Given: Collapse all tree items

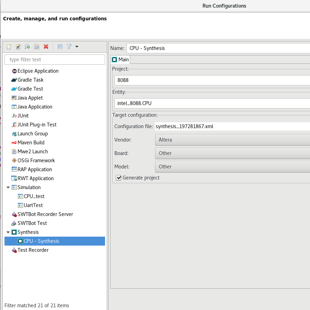Looking at the screenshot, I should pos(60,47).
